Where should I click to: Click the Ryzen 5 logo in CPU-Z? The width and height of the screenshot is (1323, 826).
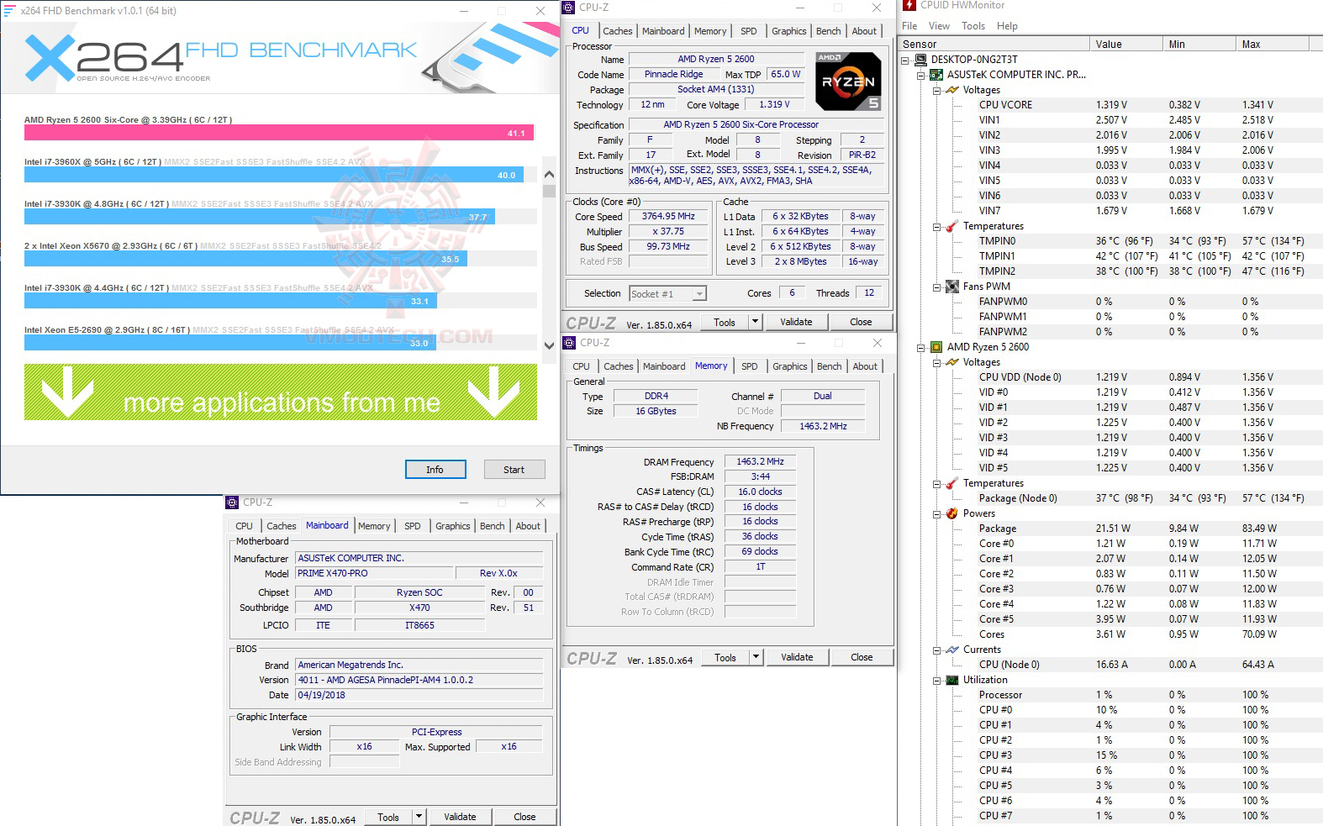point(848,82)
